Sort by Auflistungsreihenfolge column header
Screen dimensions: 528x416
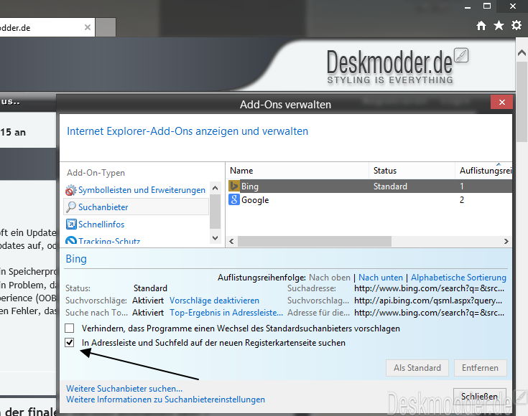484,171
